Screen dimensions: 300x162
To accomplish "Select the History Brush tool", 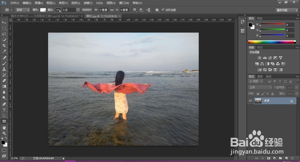I will pos(4,75).
